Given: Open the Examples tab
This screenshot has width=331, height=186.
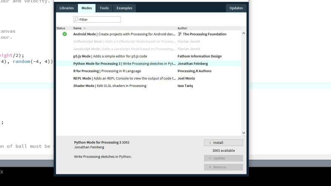Looking at the screenshot, I should click(x=124, y=8).
